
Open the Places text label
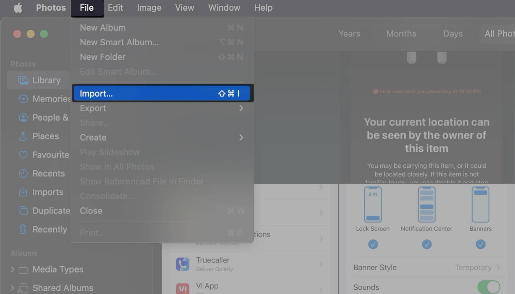(x=46, y=136)
